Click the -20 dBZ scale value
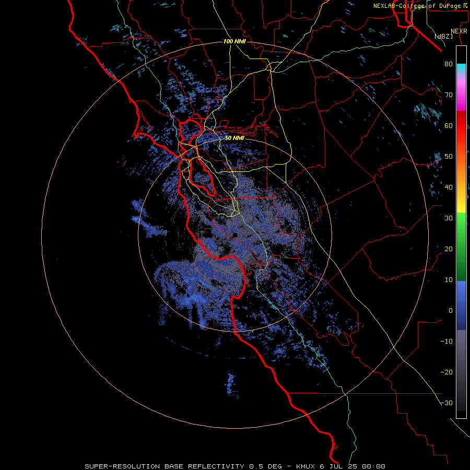The image size is (470, 470). (x=446, y=372)
